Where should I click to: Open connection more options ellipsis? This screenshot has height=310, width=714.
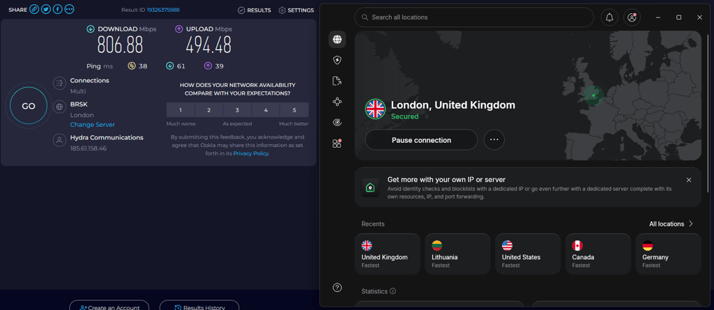coord(494,140)
